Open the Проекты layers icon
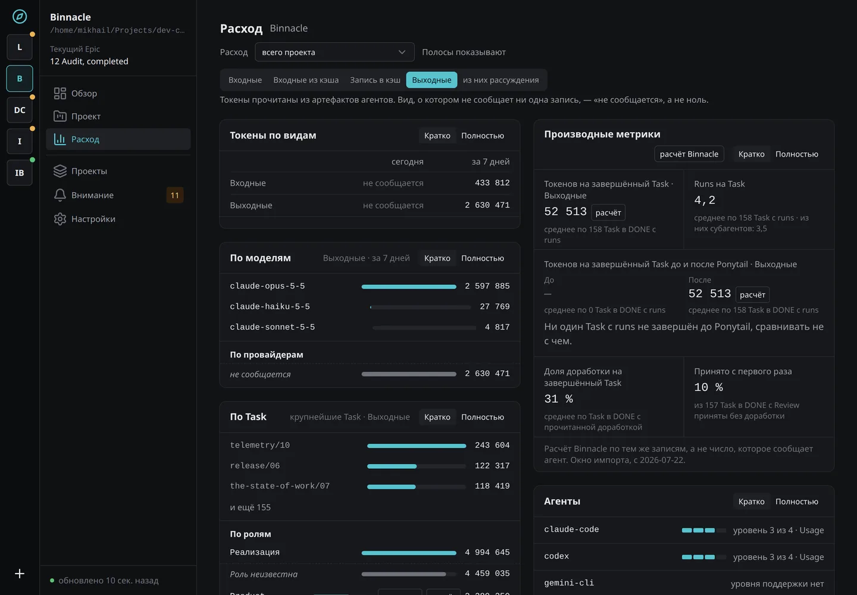Image resolution: width=857 pixels, height=595 pixels. (x=60, y=171)
